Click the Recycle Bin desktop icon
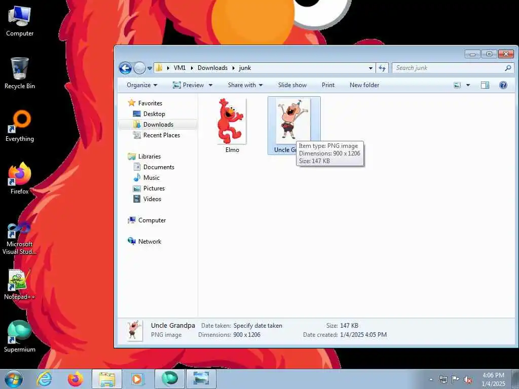This screenshot has height=389, width=519. tap(20, 73)
